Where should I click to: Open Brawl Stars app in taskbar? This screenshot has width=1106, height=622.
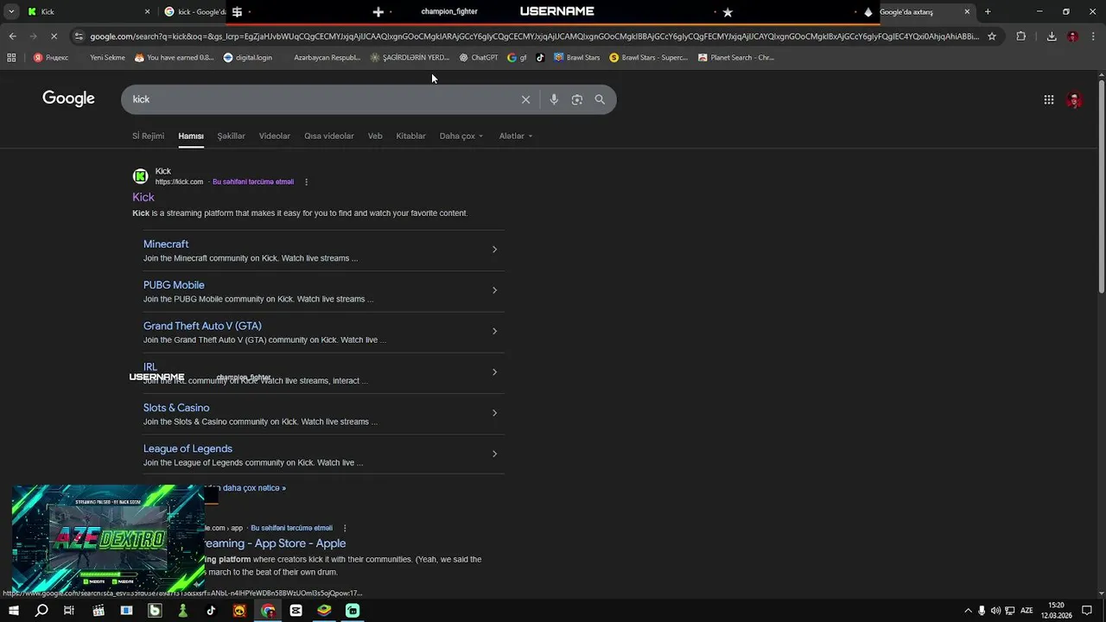point(239,611)
